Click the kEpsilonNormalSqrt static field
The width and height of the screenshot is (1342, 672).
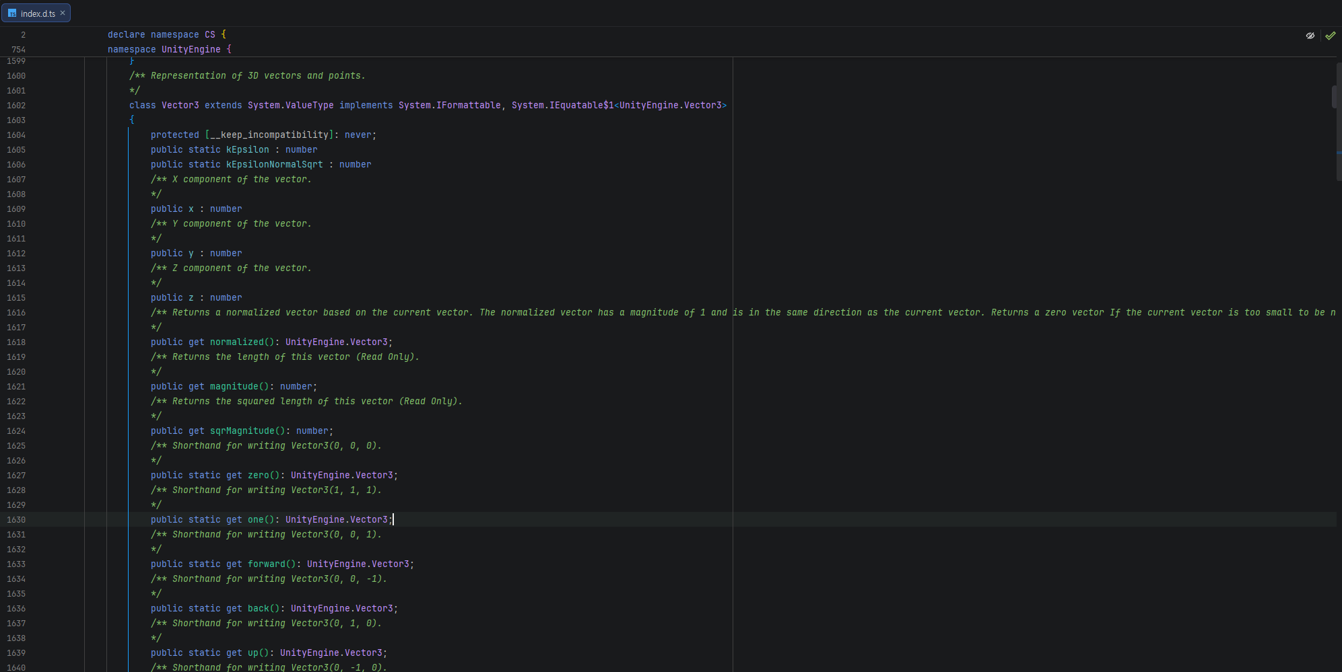coord(275,165)
